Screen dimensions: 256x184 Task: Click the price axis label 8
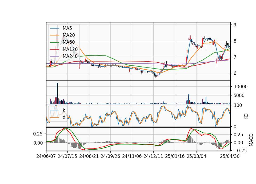pos(235,41)
